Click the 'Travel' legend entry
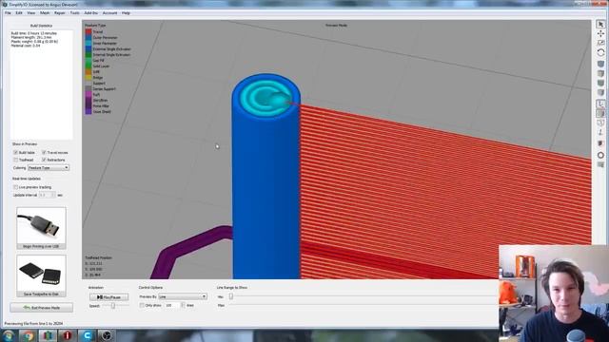 click(x=98, y=31)
